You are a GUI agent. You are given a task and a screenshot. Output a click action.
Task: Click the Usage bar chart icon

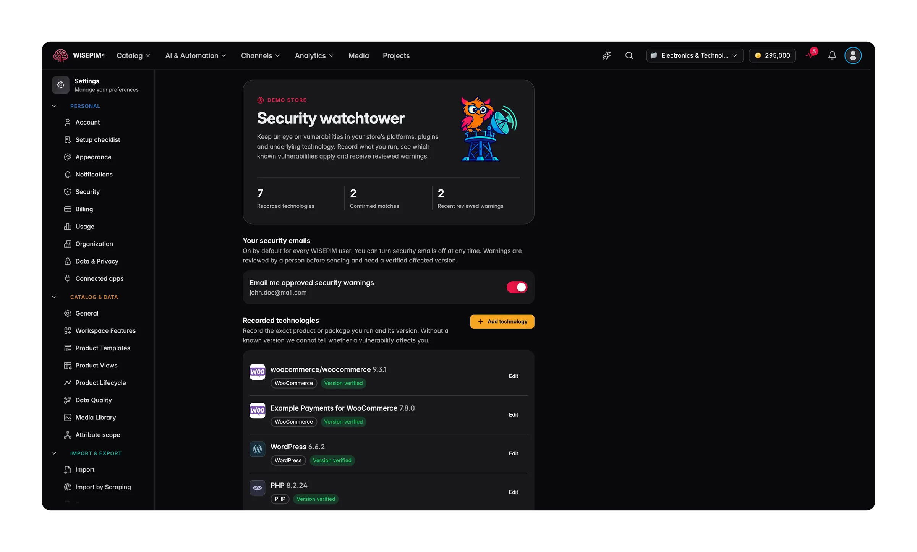68,227
